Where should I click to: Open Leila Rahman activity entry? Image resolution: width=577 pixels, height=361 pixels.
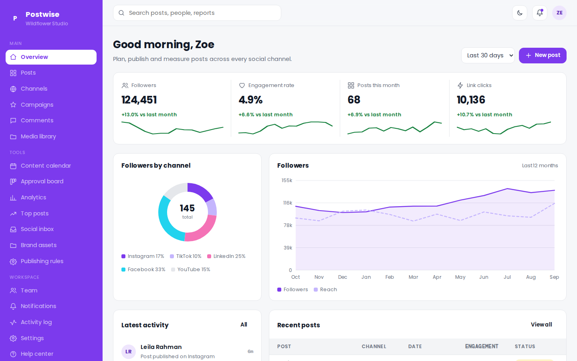pyautogui.click(x=187, y=351)
